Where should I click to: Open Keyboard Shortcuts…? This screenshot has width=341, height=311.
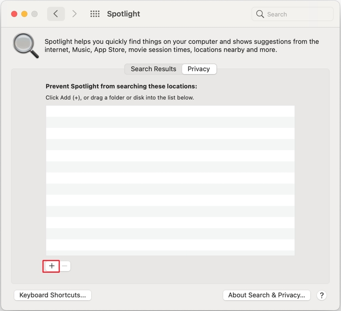pyautogui.click(x=53, y=295)
